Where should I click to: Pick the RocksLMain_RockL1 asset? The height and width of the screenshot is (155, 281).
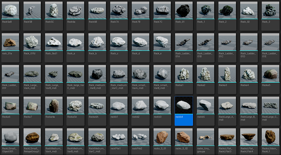coord(271,141)
